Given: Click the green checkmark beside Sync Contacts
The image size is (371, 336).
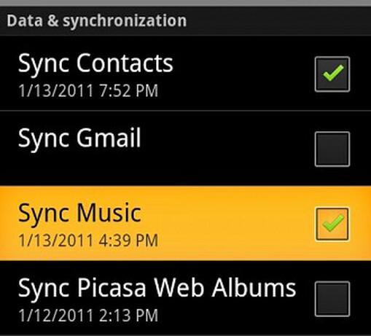Looking at the screenshot, I should [x=333, y=73].
